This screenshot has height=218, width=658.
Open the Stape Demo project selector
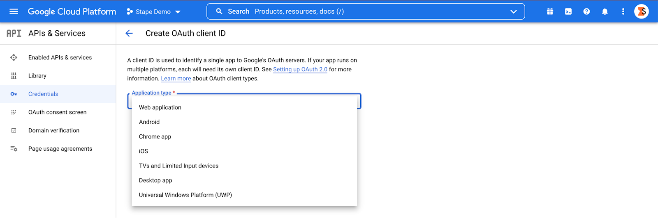(x=153, y=11)
